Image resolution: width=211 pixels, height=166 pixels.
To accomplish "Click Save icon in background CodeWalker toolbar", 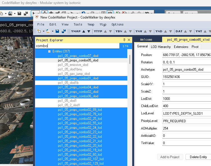I will click(x=19, y=13).
